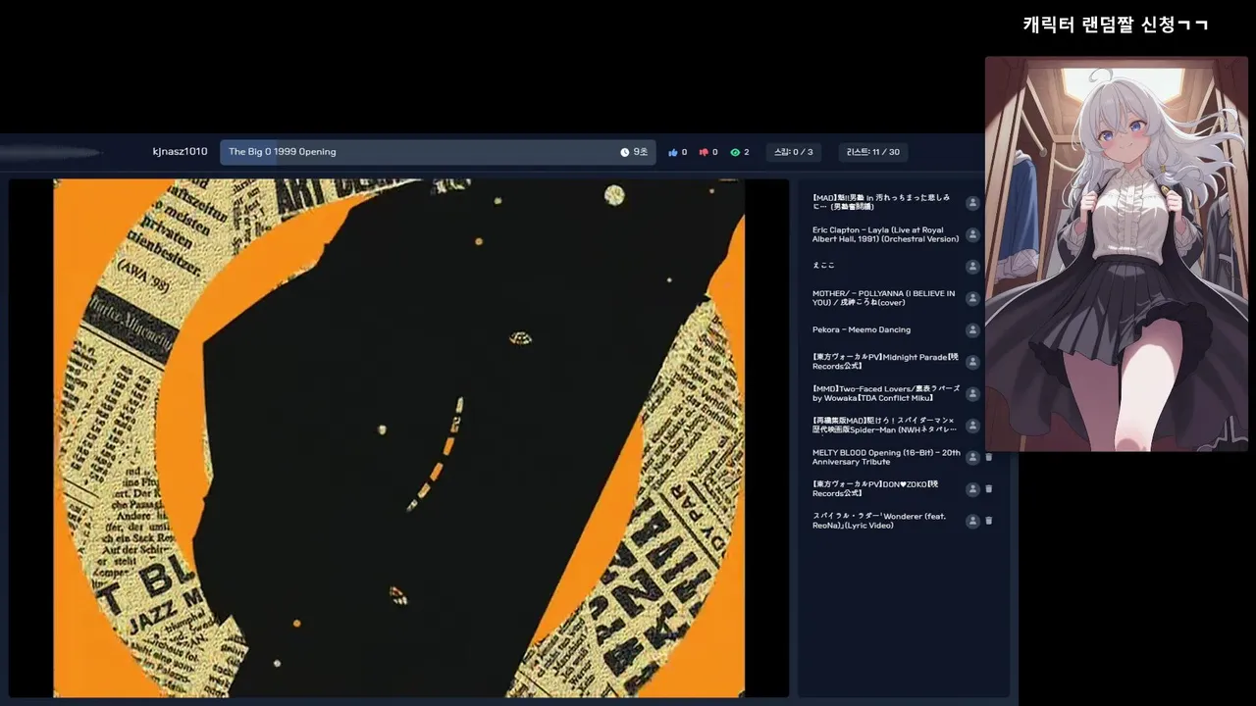This screenshot has height=706, width=1256.
Task: Click user avatar on Wonderer (feat. ReoNa) row
Action: tap(972, 521)
